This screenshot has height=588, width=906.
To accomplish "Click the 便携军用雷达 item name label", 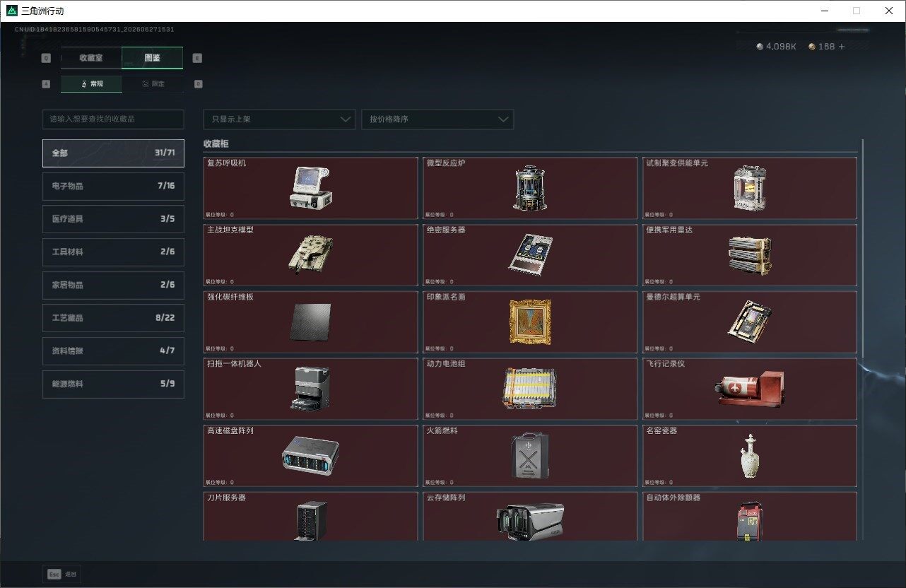I will pos(669,230).
